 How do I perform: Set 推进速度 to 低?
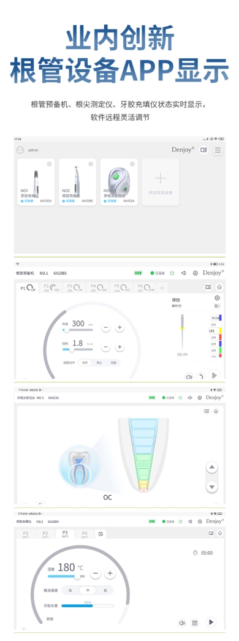click(x=105, y=590)
